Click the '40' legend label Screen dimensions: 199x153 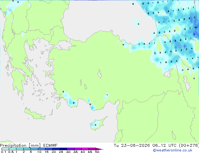(x=83, y=152)
